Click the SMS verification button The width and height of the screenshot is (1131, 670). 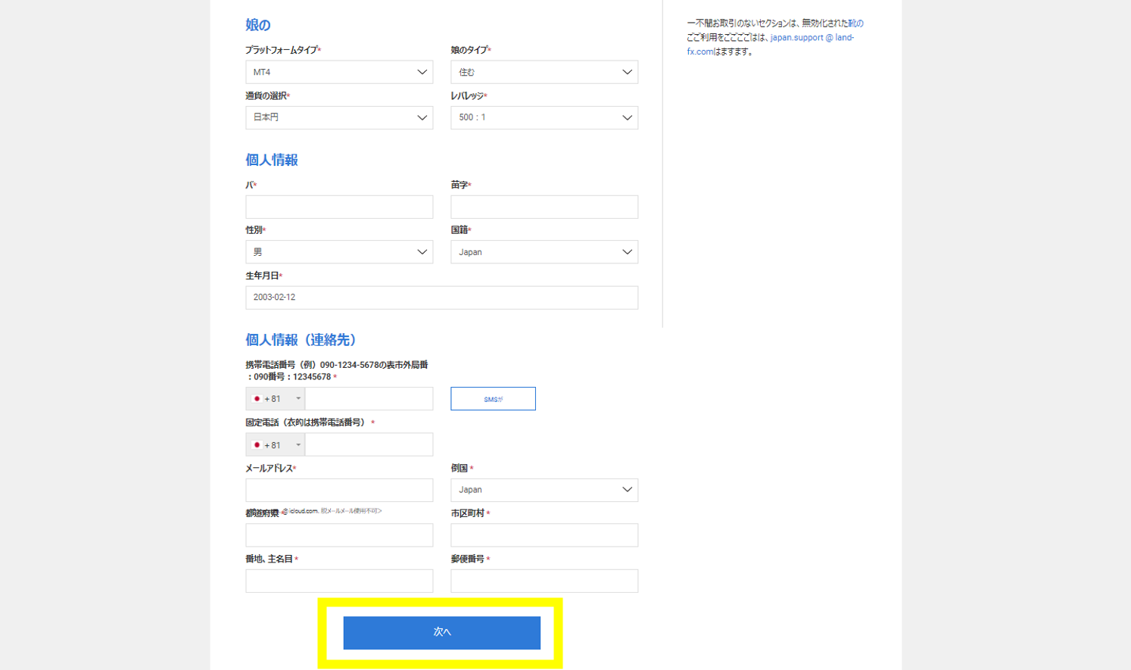[x=493, y=399]
